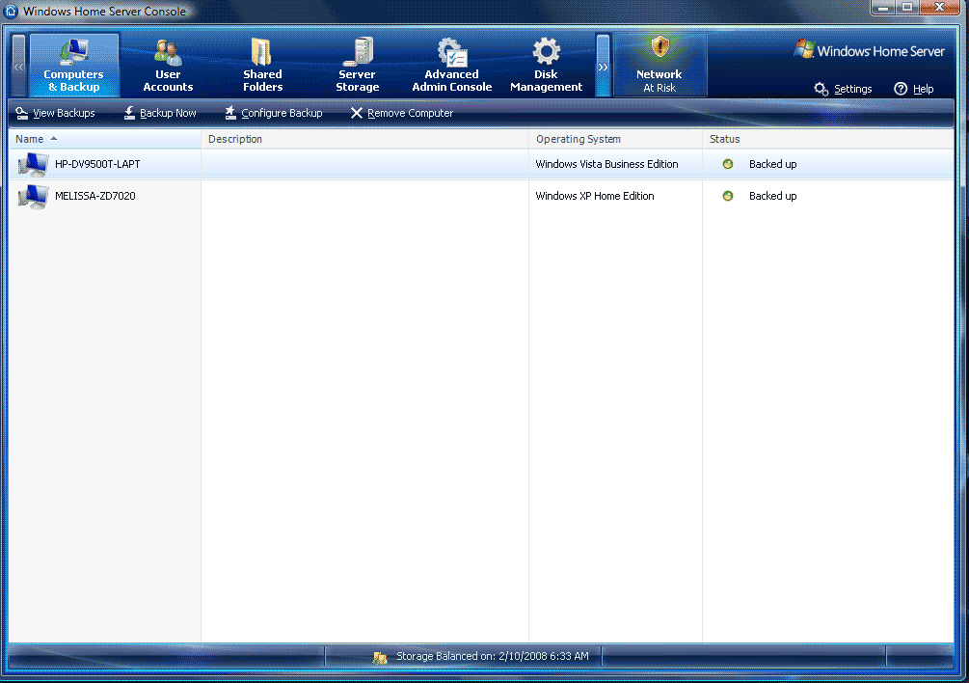
Task: Click the green status icon for HP-DV9500T-LAPT
Action: point(728,164)
